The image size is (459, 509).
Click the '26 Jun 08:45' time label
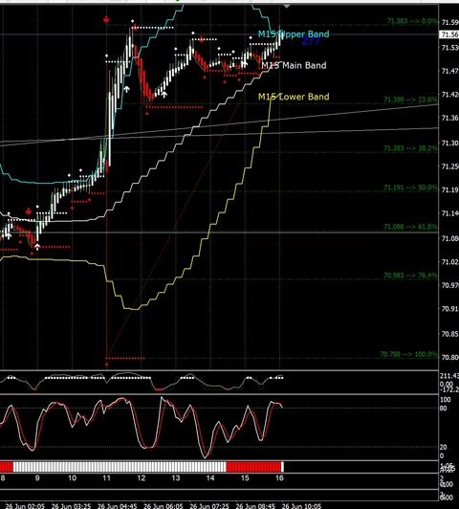pos(255,506)
